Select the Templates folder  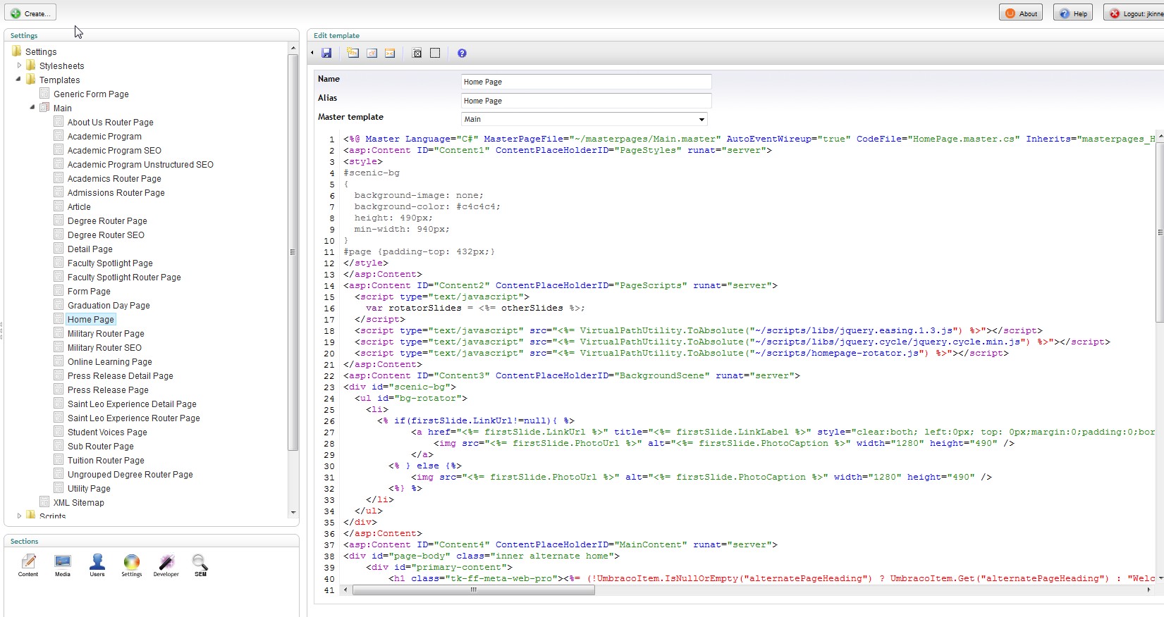pos(59,80)
